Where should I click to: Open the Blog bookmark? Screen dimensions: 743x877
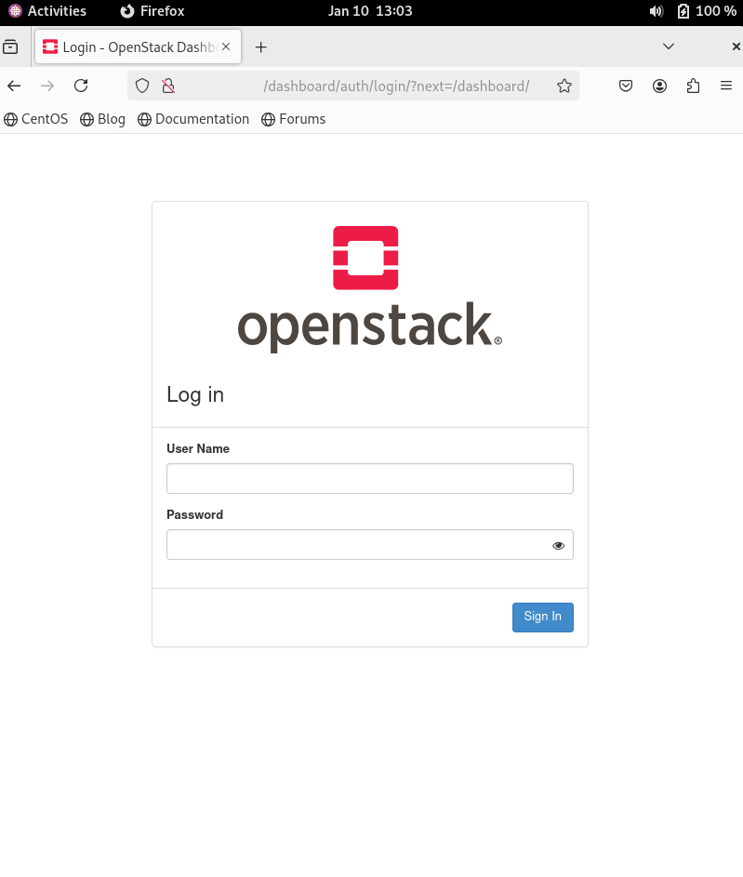pyautogui.click(x=103, y=119)
